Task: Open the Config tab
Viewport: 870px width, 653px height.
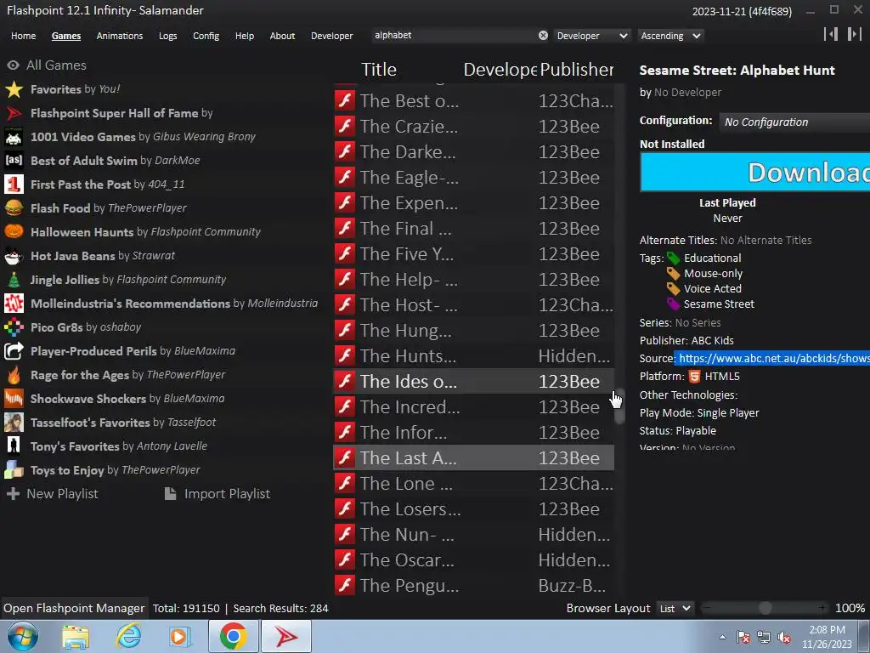Action: point(206,36)
